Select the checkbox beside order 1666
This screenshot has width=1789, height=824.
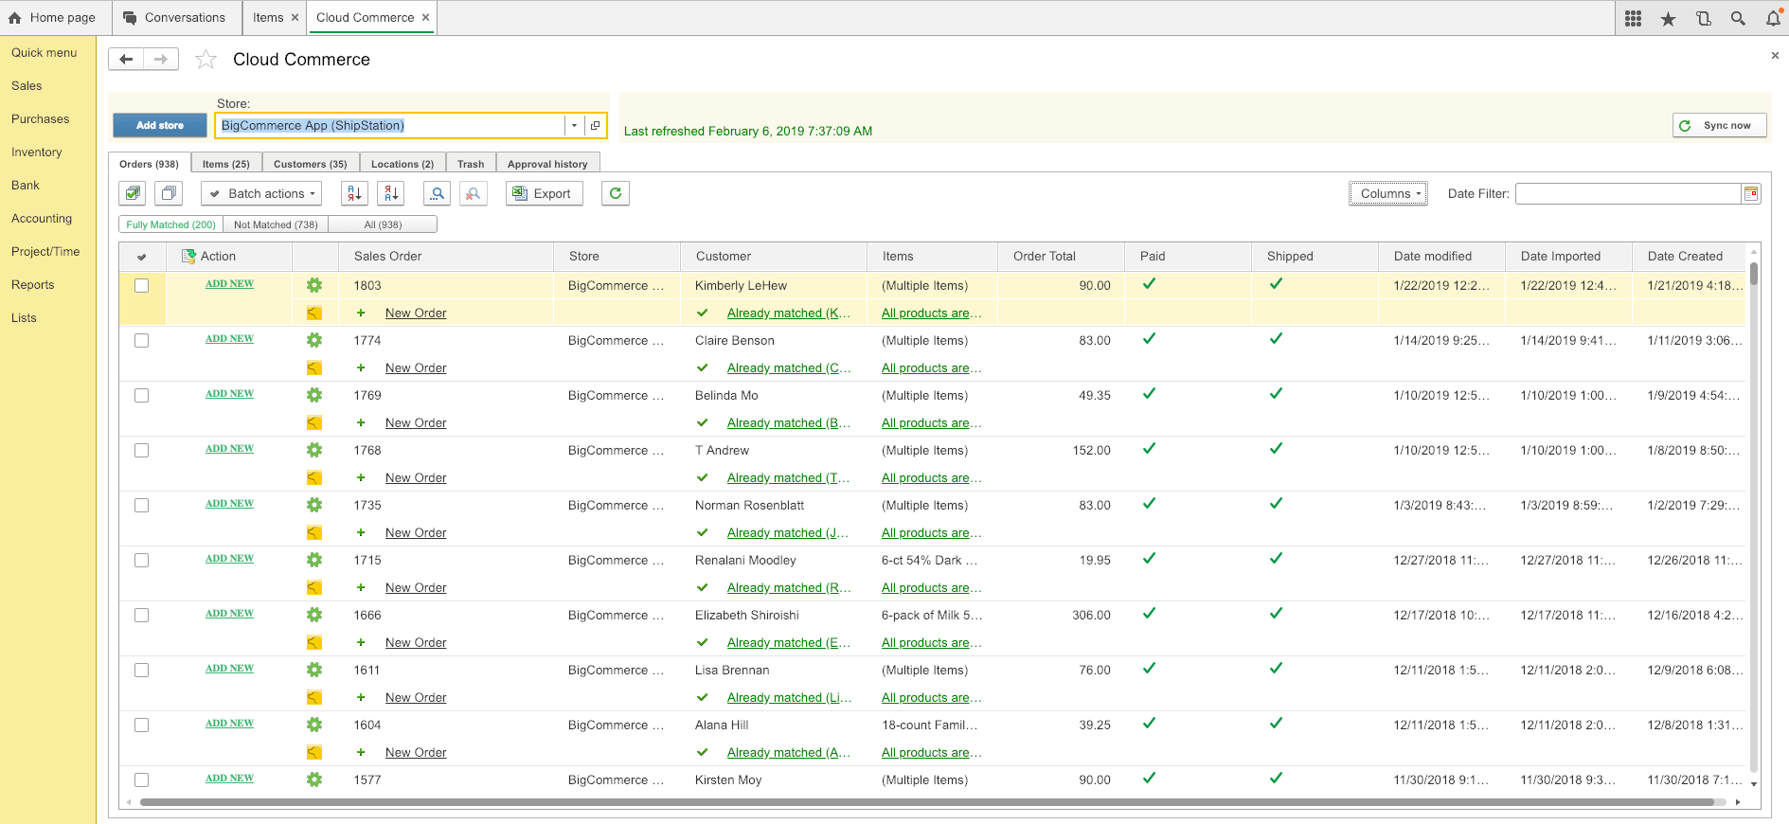(142, 615)
